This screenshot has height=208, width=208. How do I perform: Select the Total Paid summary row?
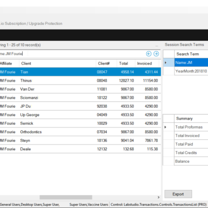[x=185, y=144]
